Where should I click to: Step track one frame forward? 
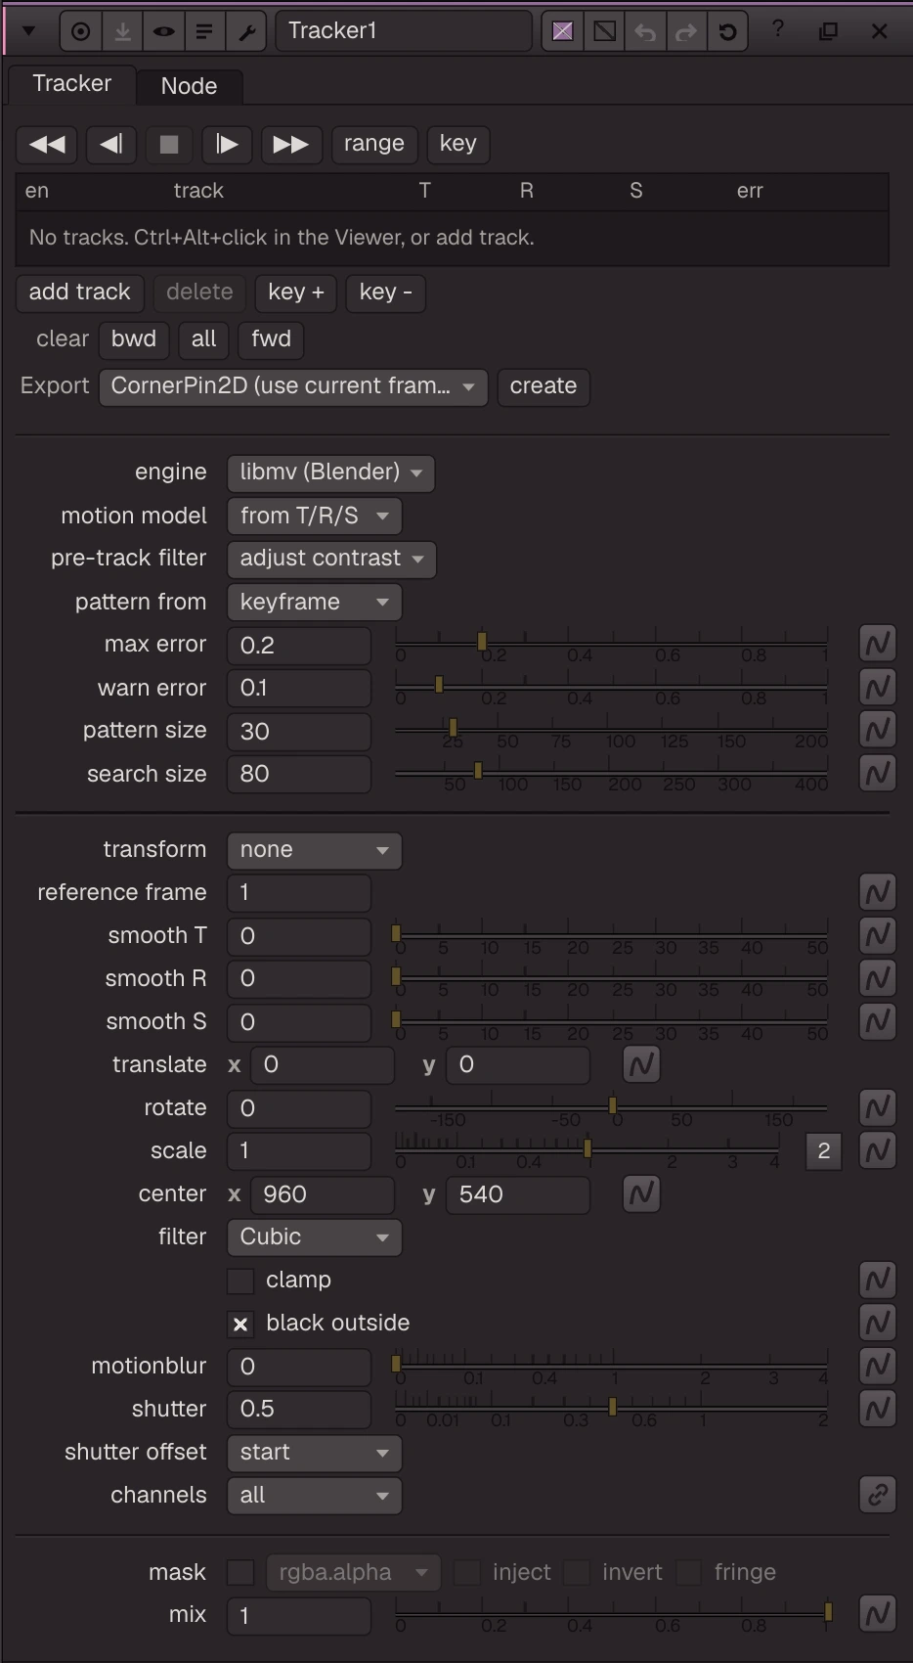click(227, 145)
